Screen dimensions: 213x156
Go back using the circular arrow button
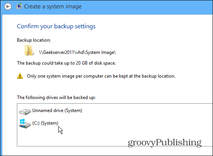(8, 6)
